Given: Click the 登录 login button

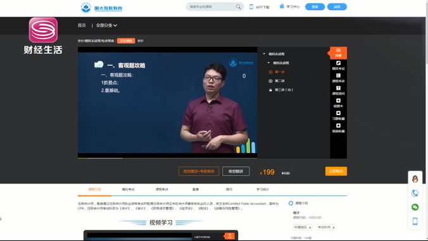Looking at the screenshot, I should [315, 7].
